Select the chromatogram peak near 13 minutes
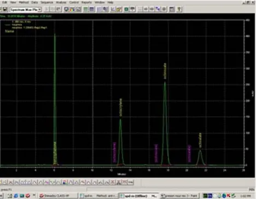 [x=120, y=142]
